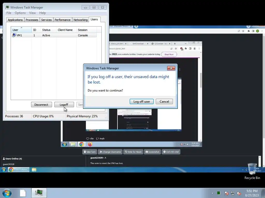Screen dimensions: 265x198
Task: Click the inner VM Chrome taskbar icon
Action: tap(82, 144)
